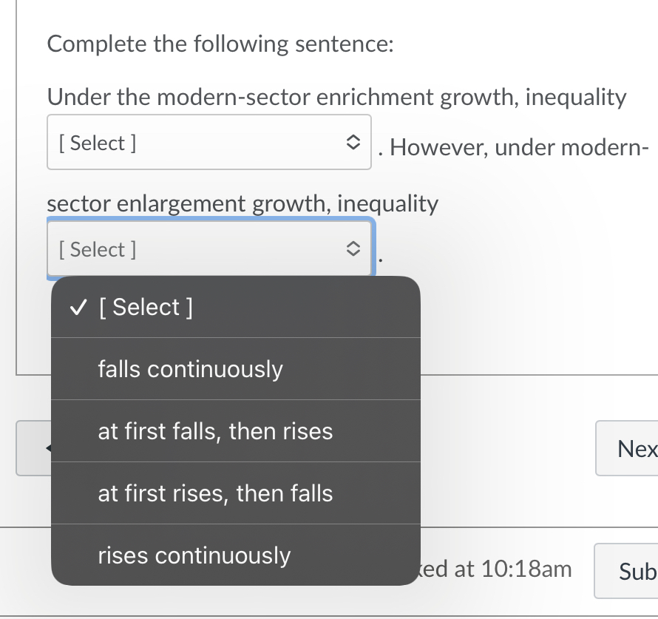658x619 pixels.
Task: Open the first [Select] dropdown
Action: (x=209, y=142)
